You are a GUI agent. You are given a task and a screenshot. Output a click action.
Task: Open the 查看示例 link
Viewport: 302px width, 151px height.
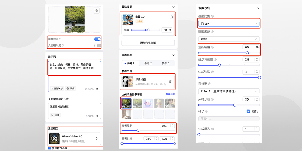pyautogui.click(x=170, y=94)
